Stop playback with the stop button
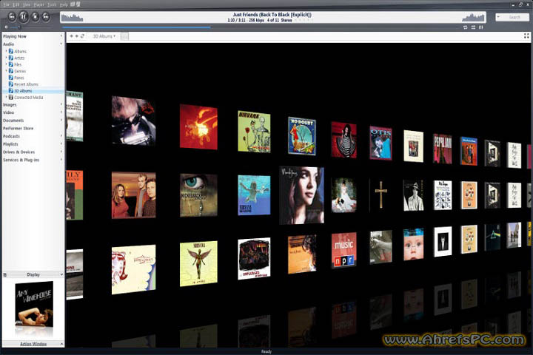This screenshot has width=533, height=355. tap(35, 16)
